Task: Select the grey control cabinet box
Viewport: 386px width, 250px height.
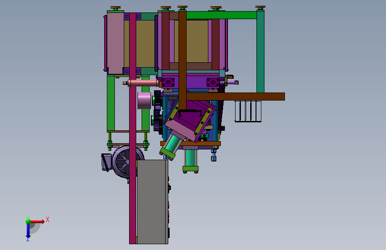Action: [152, 202]
